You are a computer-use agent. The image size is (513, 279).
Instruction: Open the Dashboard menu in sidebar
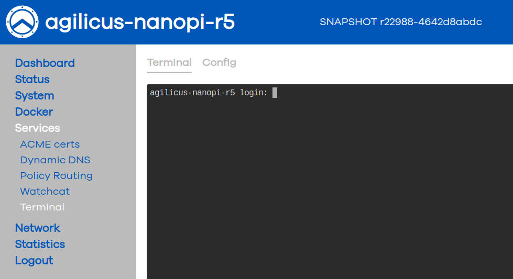(x=45, y=63)
